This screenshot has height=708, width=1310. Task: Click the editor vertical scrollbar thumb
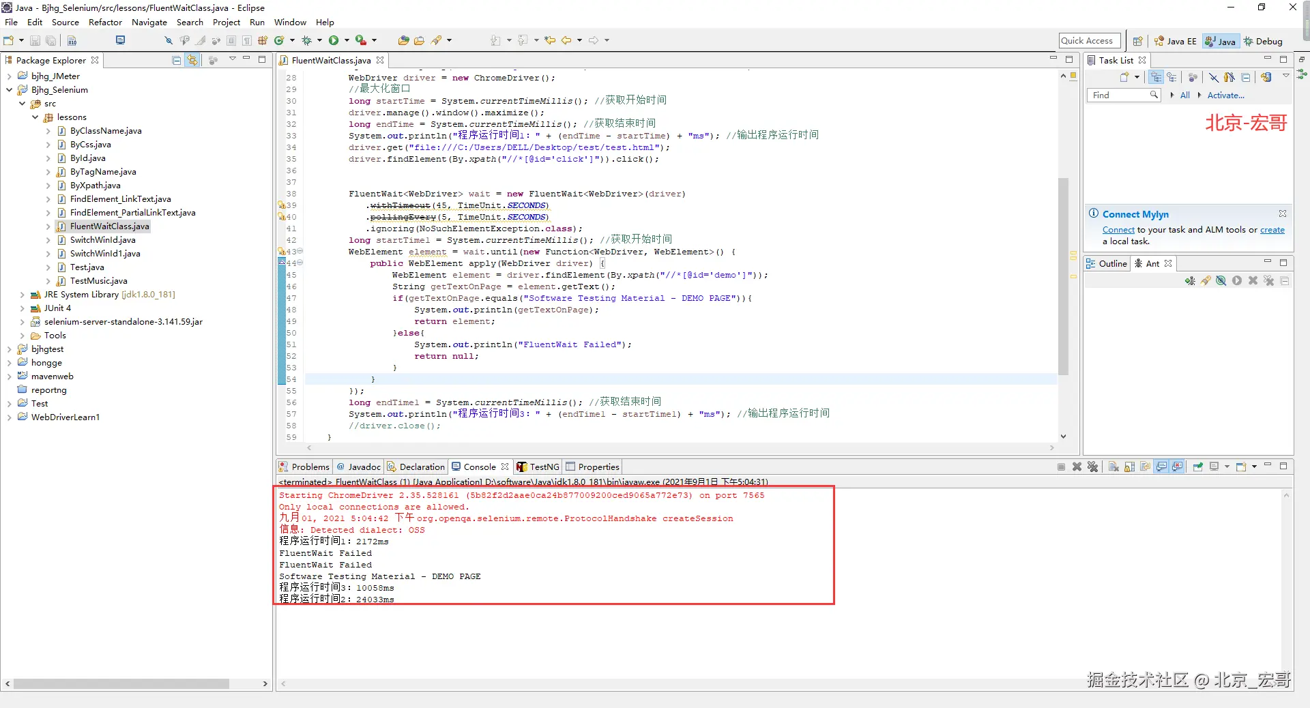[x=1063, y=276]
